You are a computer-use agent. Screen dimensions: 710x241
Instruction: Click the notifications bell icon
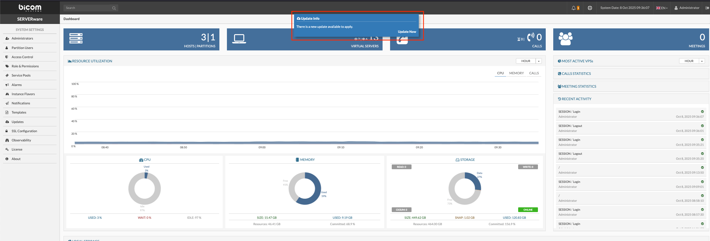pyautogui.click(x=574, y=8)
